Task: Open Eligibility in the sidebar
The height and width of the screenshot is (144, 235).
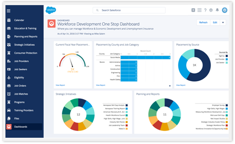Action: click(19, 78)
